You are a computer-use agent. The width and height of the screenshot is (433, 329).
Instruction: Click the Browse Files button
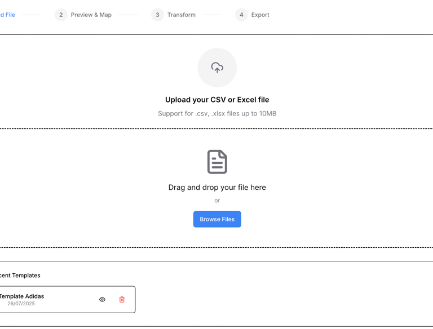[217, 219]
